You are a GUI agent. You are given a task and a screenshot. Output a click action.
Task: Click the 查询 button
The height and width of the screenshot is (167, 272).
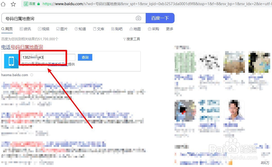click(x=85, y=57)
